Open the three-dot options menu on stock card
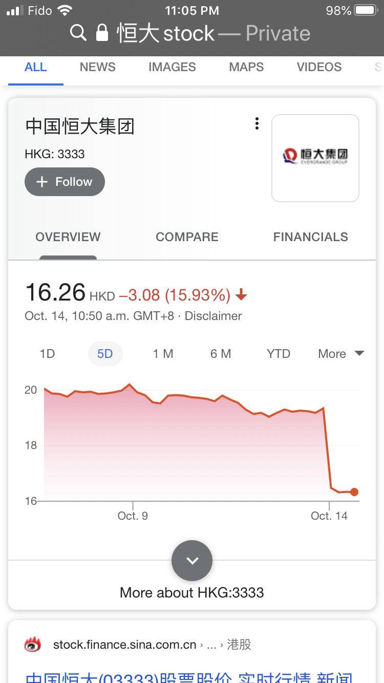Screen dimensions: 384x683 coord(257,124)
